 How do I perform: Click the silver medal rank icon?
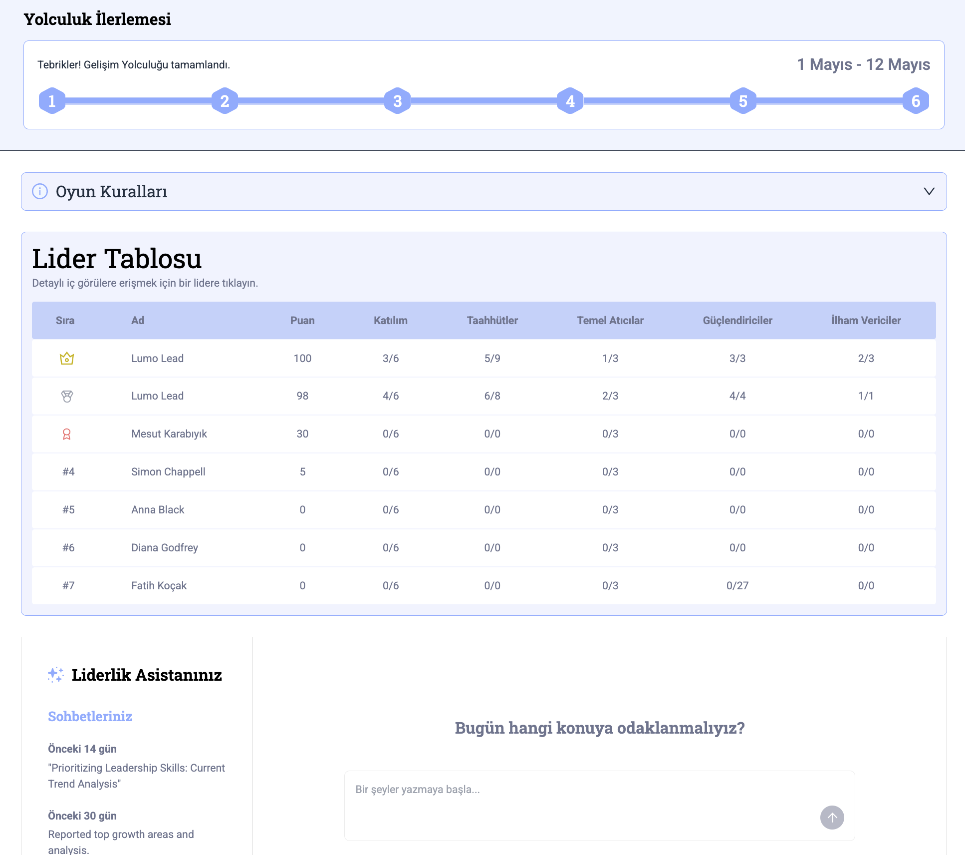coord(67,396)
